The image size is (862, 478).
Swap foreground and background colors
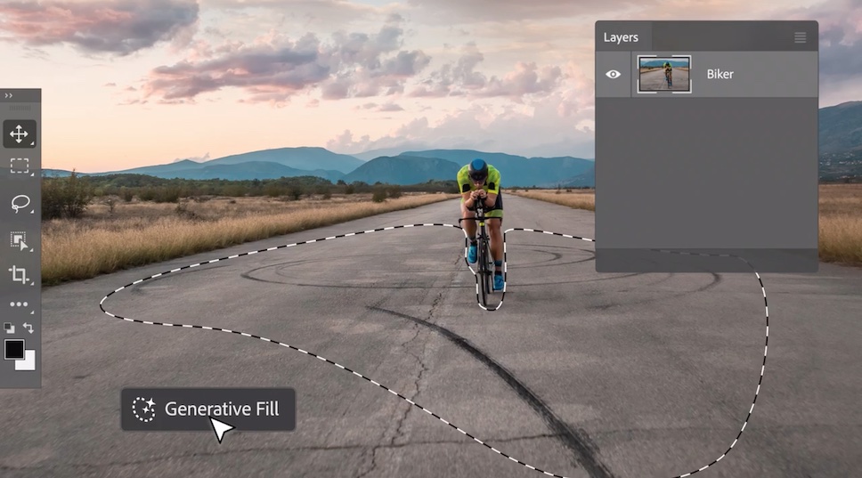pos(28,328)
